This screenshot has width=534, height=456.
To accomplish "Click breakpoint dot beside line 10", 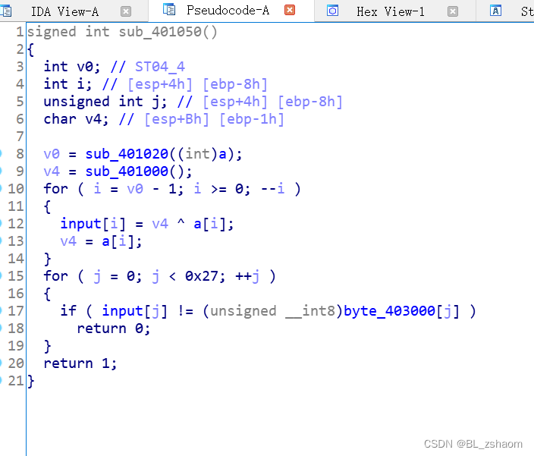I will click(x=1, y=189).
